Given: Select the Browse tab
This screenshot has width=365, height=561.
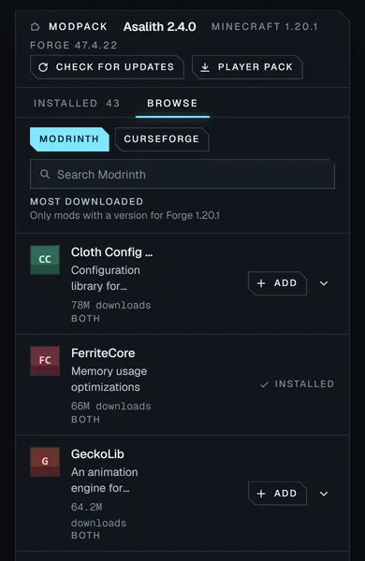Looking at the screenshot, I should point(172,103).
